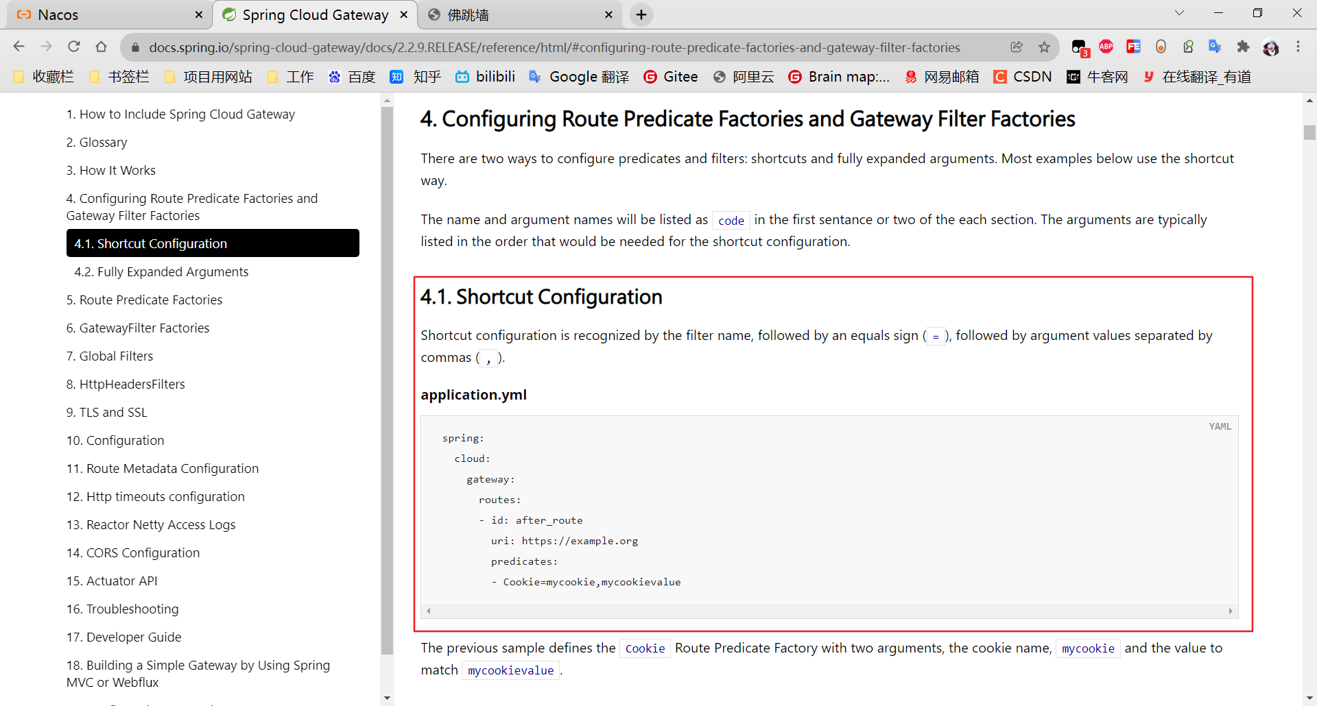Open the Extensions puzzle menu
Screen dimensions: 1317x706
tap(1243, 47)
